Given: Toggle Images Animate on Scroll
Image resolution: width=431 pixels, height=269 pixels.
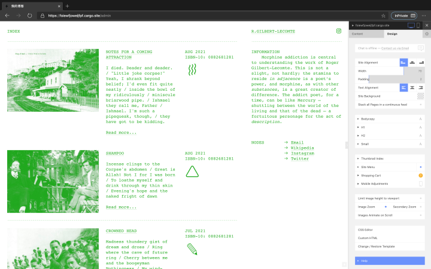Looking at the screenshot, I should [x=421, y=215].
